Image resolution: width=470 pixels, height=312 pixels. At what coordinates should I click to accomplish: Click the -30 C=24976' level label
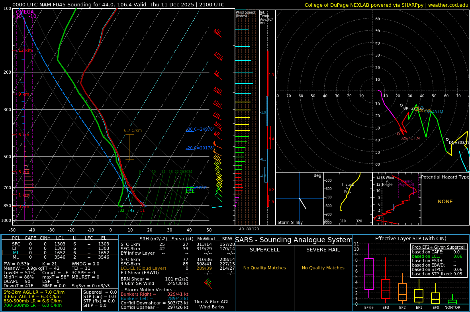pyautogui.click(x=200, y=129)
